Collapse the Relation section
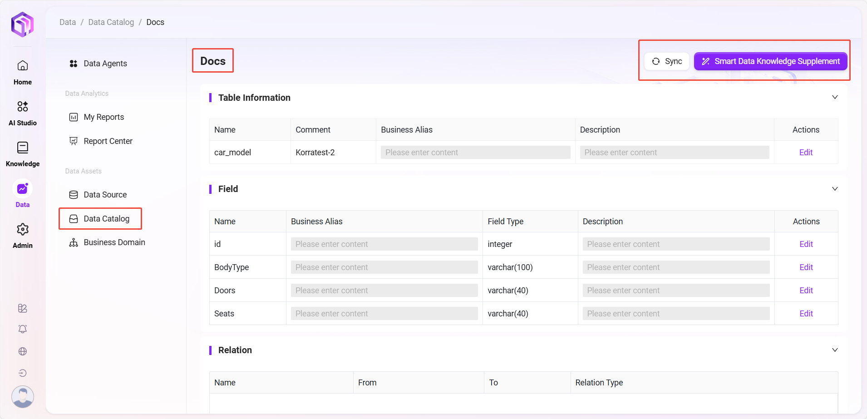 coord(834,350)
